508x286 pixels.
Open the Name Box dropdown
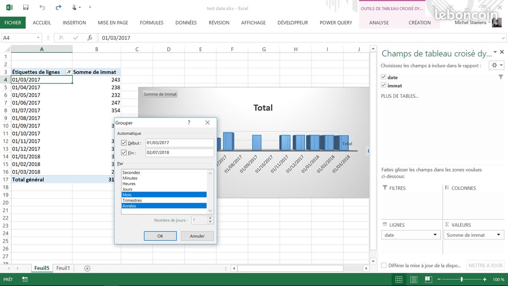coord(38,38)
